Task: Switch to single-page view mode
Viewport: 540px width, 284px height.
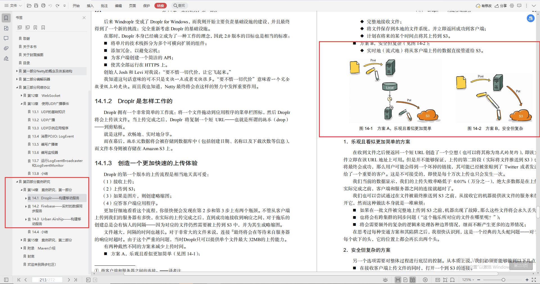Action: (405, 280)
